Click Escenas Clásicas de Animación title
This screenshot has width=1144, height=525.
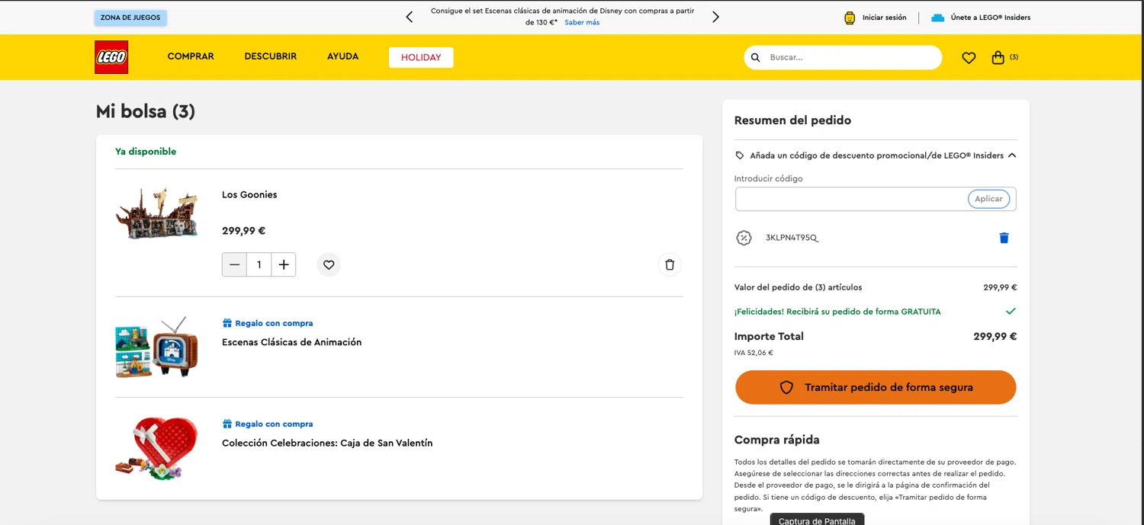292,342
